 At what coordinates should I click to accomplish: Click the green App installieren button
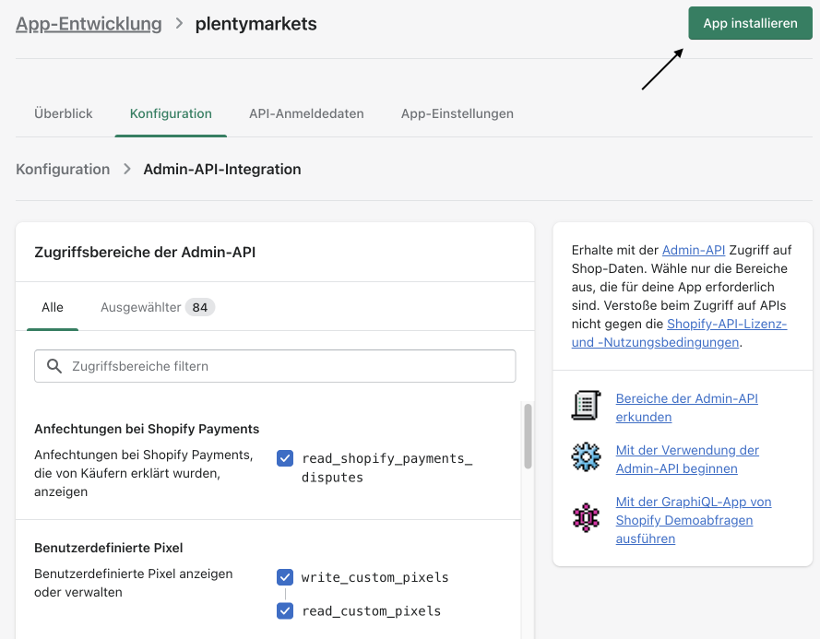point(750,23)
